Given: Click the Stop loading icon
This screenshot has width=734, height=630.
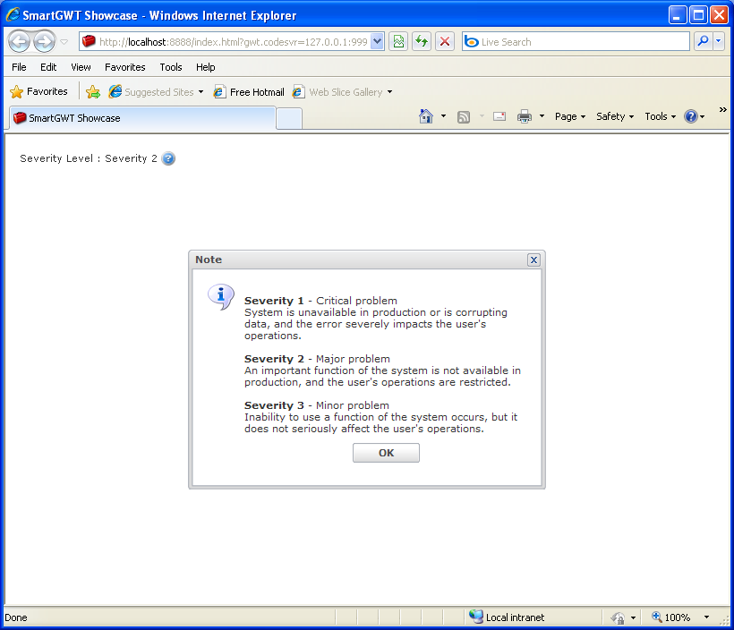Looking at the screenshot, I should point(445,42).
